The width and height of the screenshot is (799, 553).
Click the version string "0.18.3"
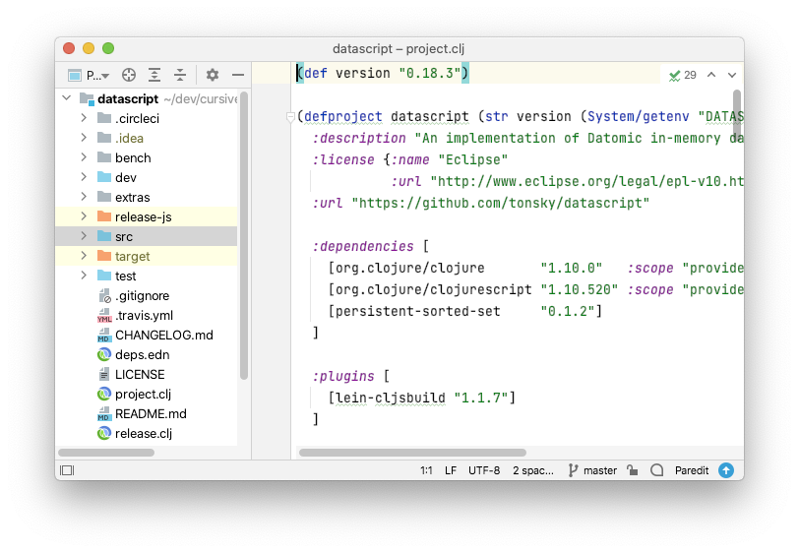[430, 74]
